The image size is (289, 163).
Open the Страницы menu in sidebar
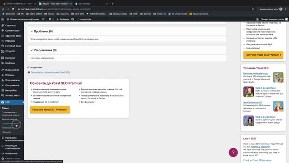coord(10,25)
